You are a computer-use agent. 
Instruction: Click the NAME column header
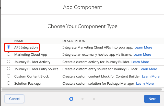tap(19, 41)
